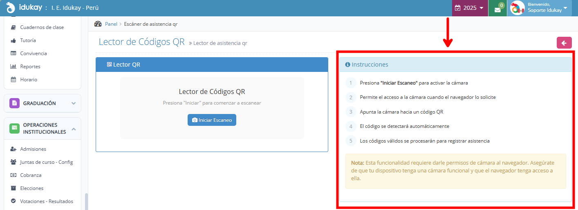Open the 2025 year selector dropdown
This screenshot has width=578, height=210.
pyautogui.click(x=470, y=8)
